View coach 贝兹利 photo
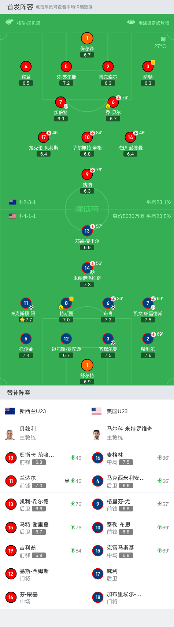 coord(10,434)
